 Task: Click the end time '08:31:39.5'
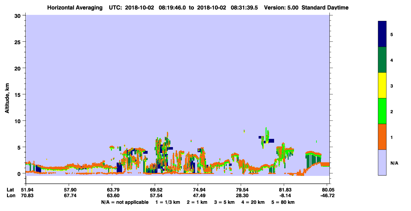[x=244, y=7]
